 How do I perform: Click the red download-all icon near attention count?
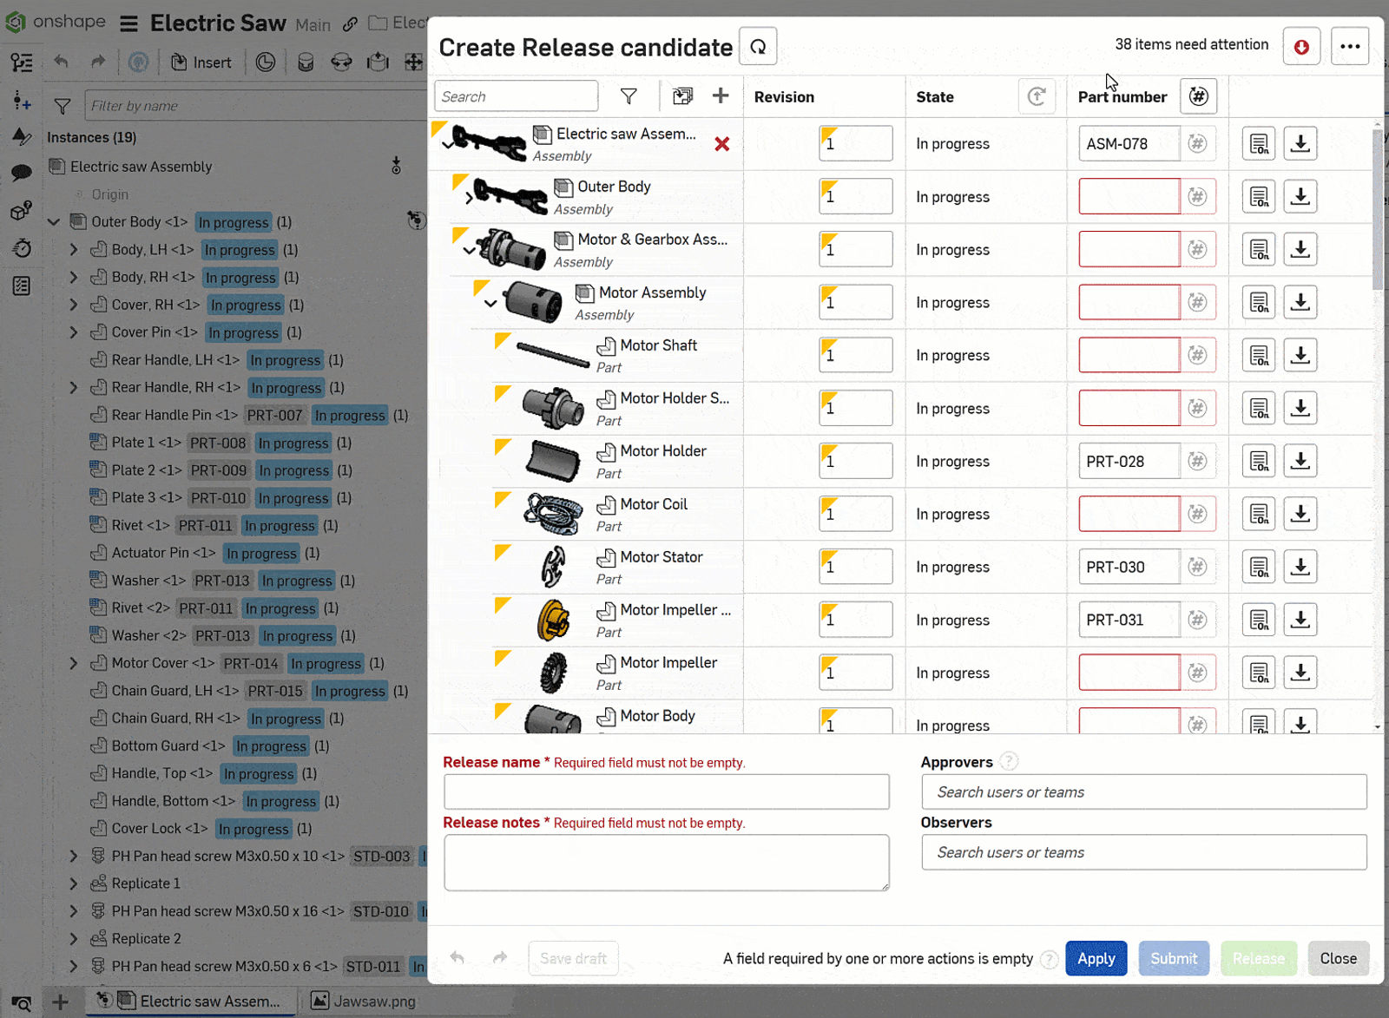1301,45
